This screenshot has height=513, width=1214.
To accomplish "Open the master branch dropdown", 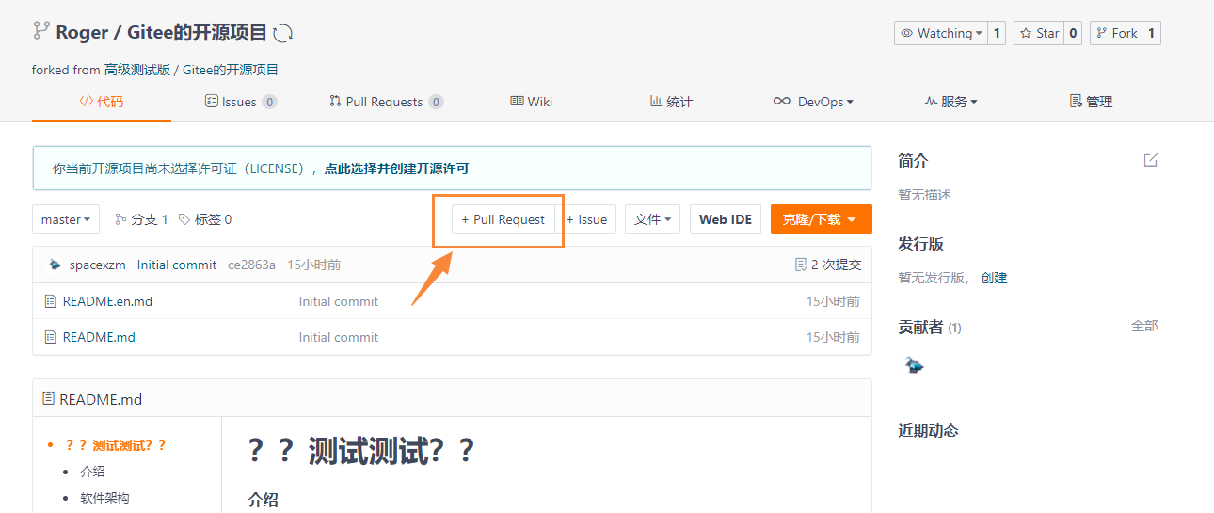I will [66, 219].
